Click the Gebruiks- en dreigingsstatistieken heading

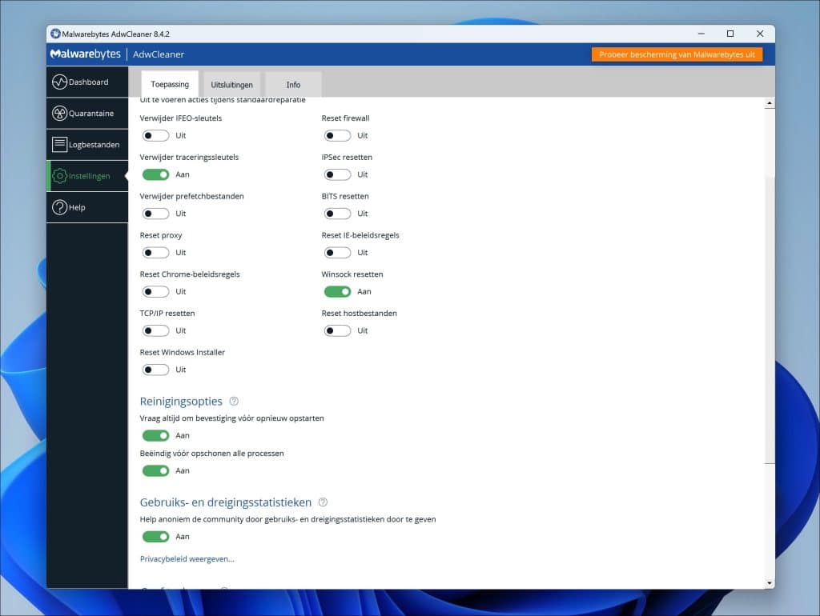[x=225, y=502]
